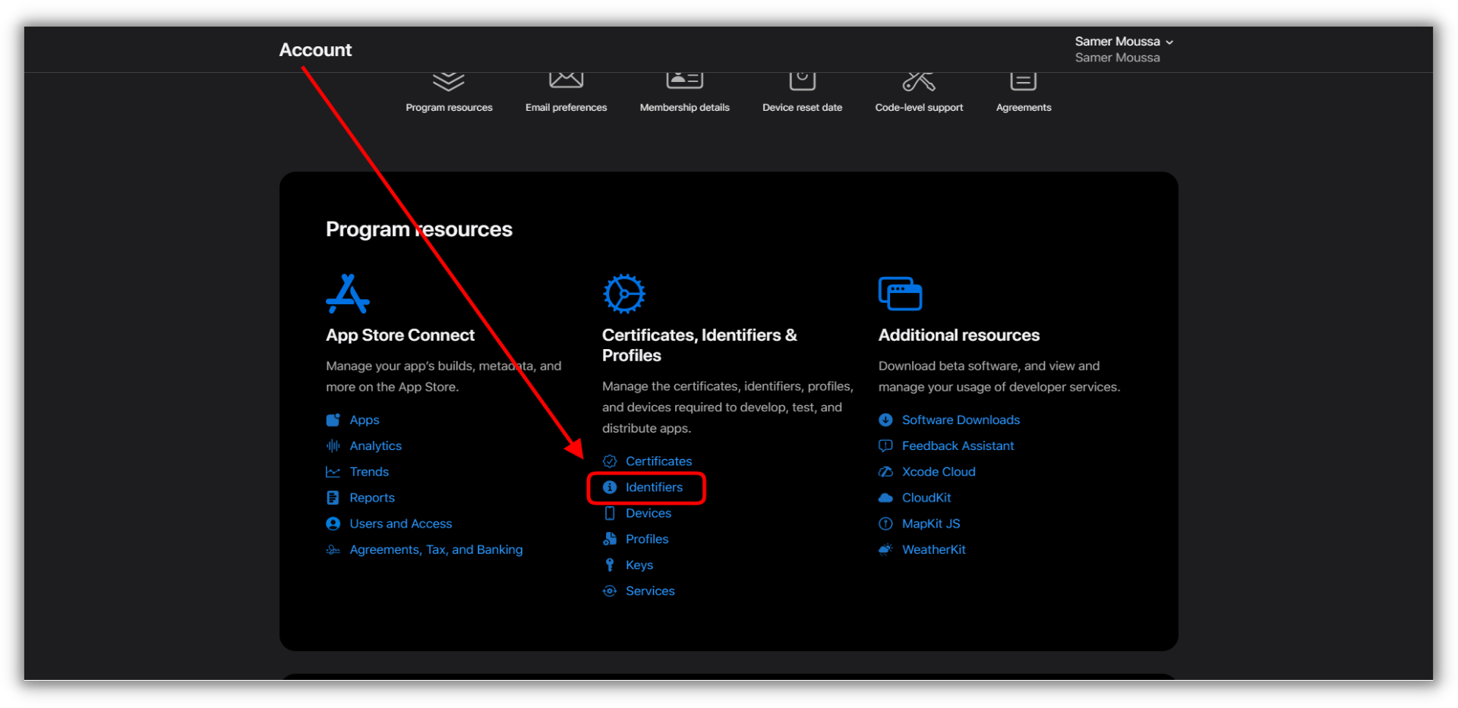Click the icon beside Profiles
The image size is (1458, 708).
610,539
